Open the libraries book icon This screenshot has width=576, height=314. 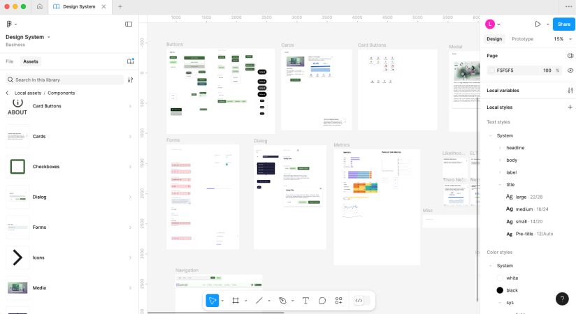click(131, 61)
